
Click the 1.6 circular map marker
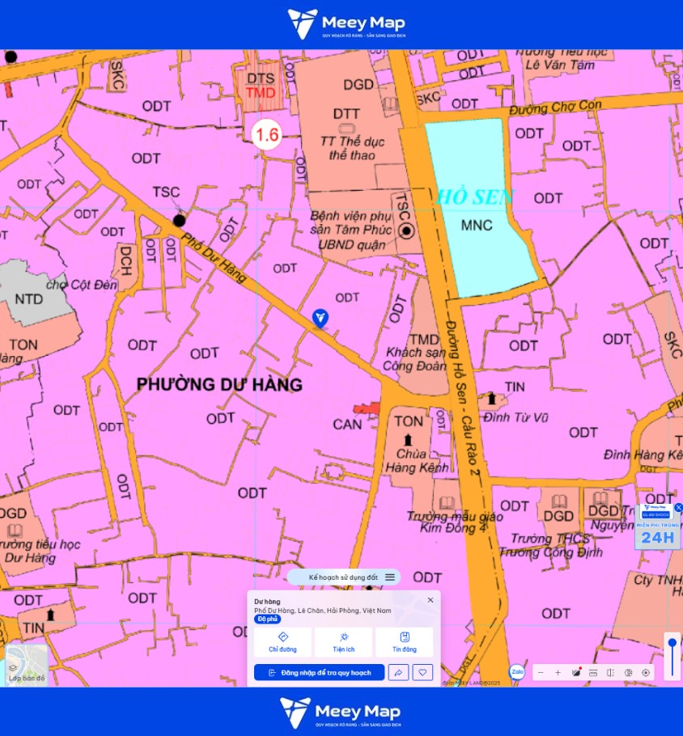pyautogui.click(x=267, y=135)
